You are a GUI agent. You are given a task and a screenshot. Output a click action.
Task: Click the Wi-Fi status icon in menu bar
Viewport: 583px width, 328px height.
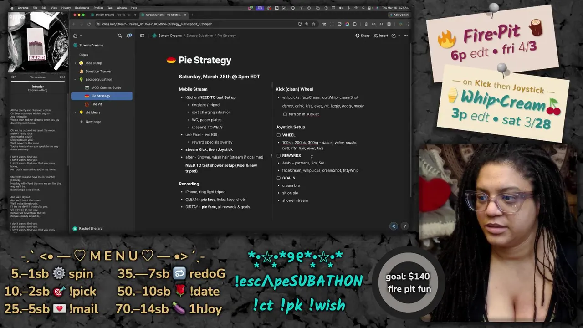[x=356, y=8]
